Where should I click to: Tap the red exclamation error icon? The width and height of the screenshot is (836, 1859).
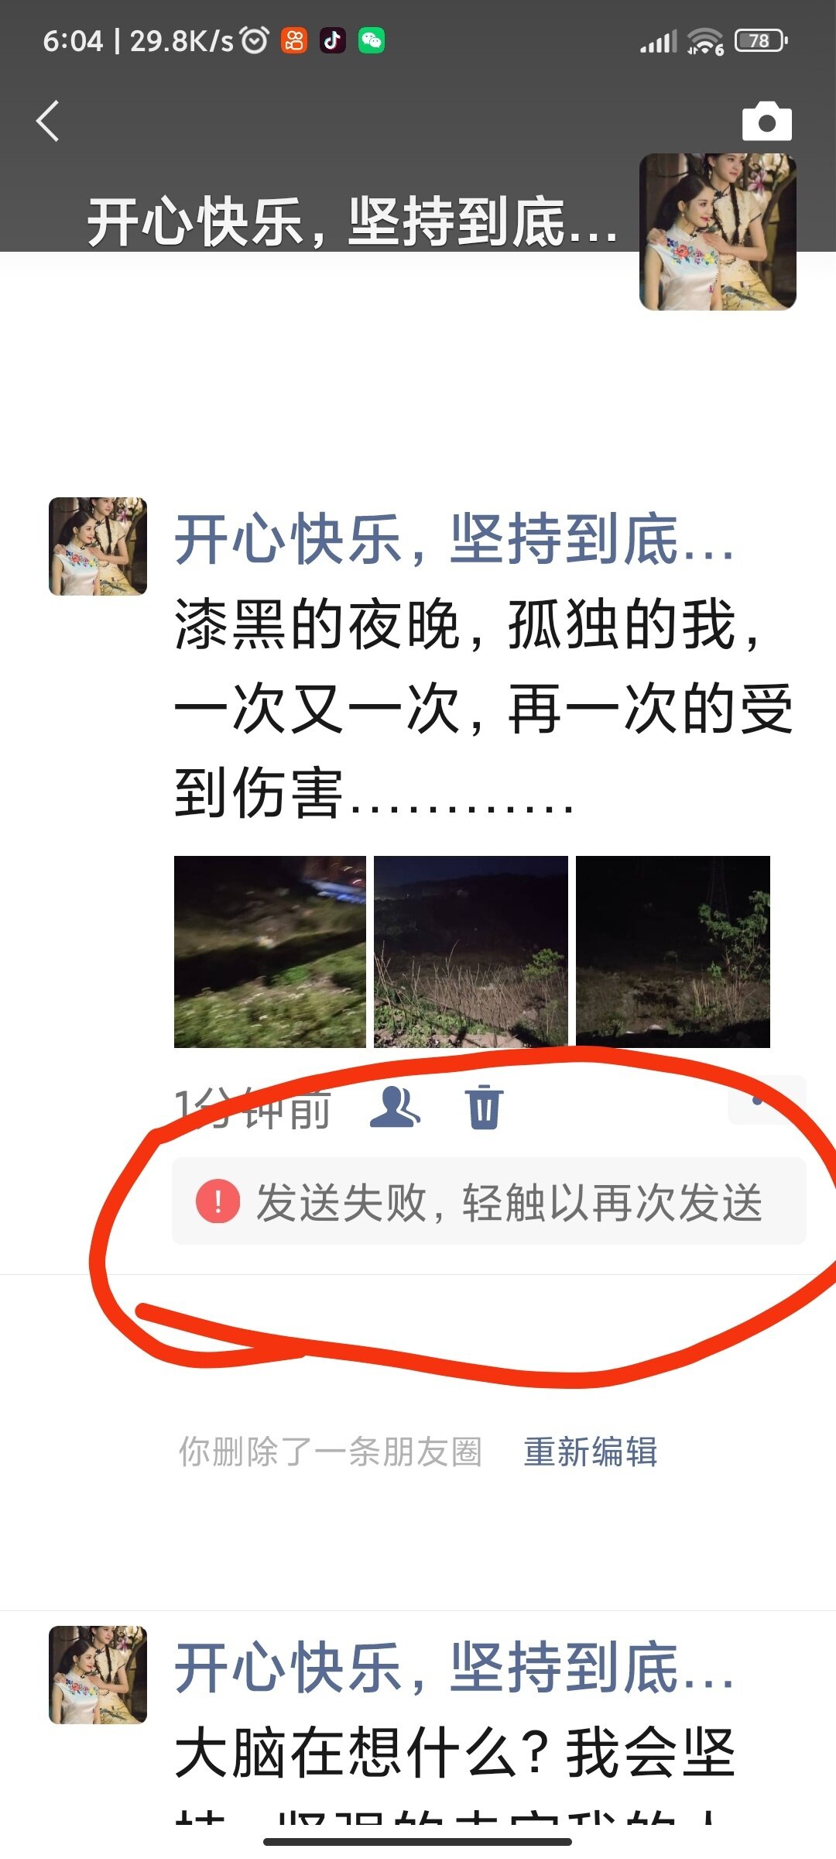click(x=218, y=1201)
